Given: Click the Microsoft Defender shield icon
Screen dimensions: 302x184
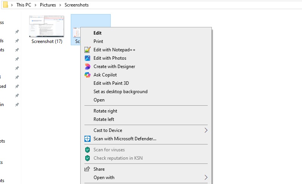Looking at the screenshot, I should click(87, 139).
